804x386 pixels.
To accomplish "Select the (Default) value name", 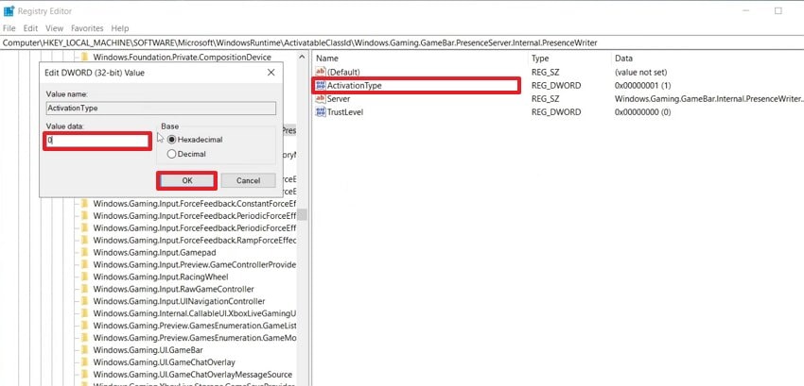I will (x=343, y=72).
